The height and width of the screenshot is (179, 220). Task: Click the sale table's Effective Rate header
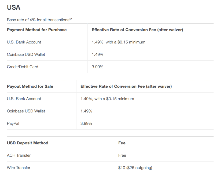click(x=126, y=86)
